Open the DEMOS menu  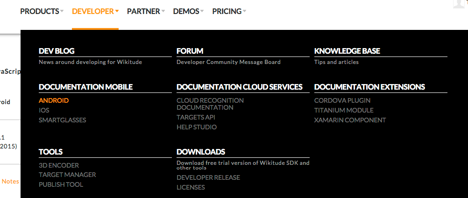pos(186,11)
